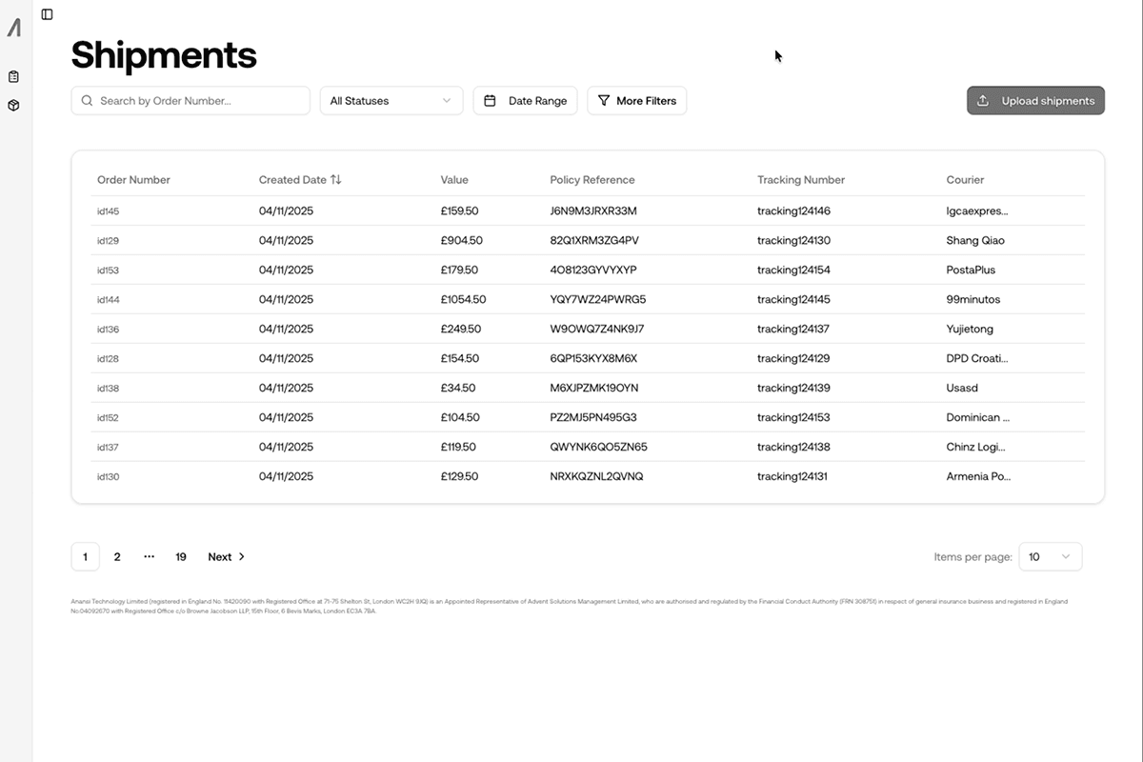The width and height of the screenshot is (1143, 762).
Task: Click the Courier column header
Action: click(965, 180)
